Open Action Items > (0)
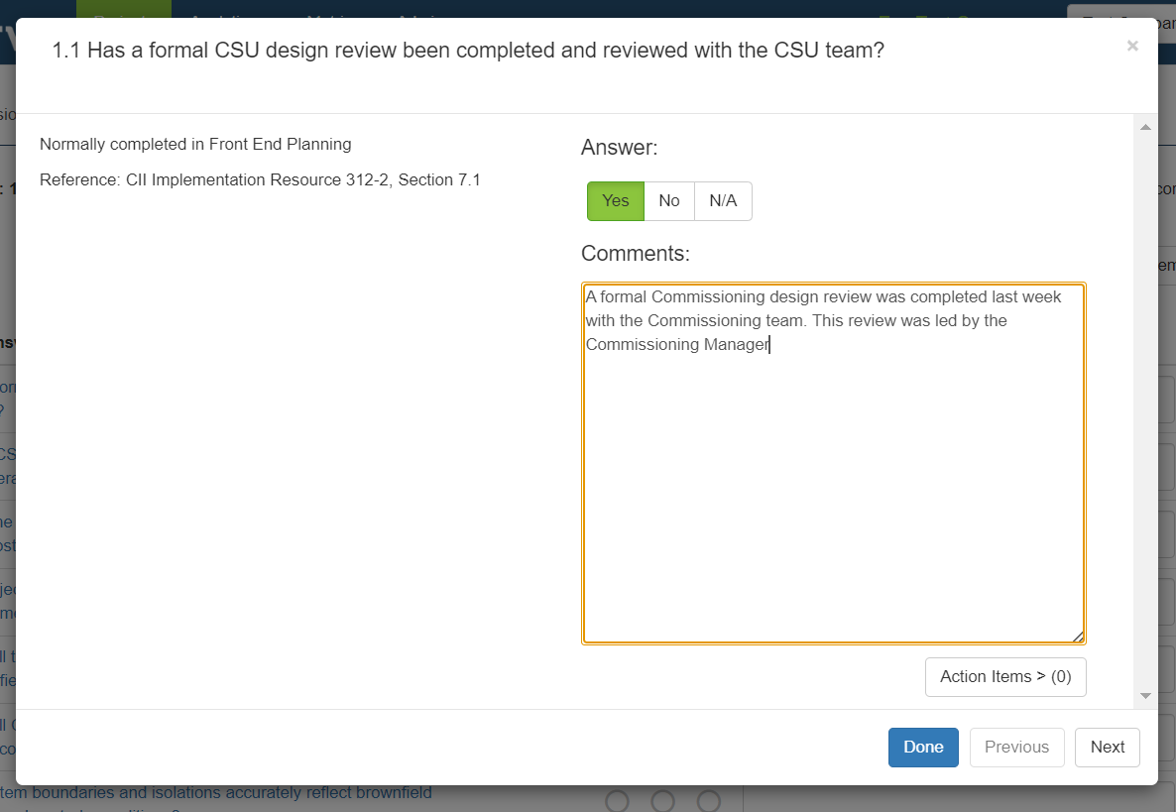Image resolution: width=1176 pixels, height=812 pixels. tap(1005, 677)
